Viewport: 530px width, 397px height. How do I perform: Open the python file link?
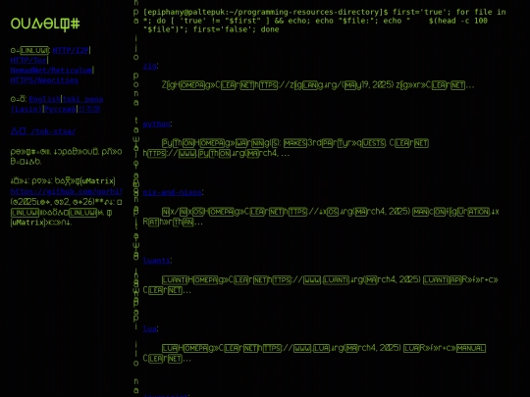(156, 124)
